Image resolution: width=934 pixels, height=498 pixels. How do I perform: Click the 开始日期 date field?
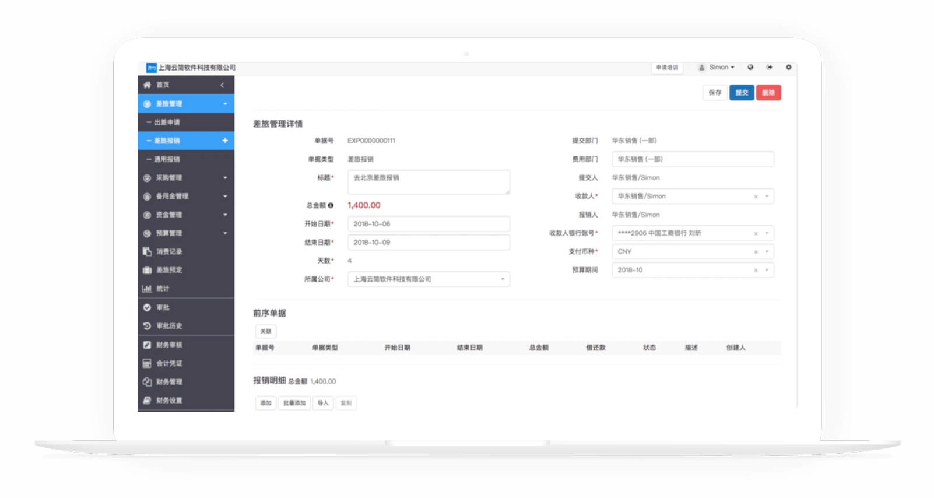(429, 224)
